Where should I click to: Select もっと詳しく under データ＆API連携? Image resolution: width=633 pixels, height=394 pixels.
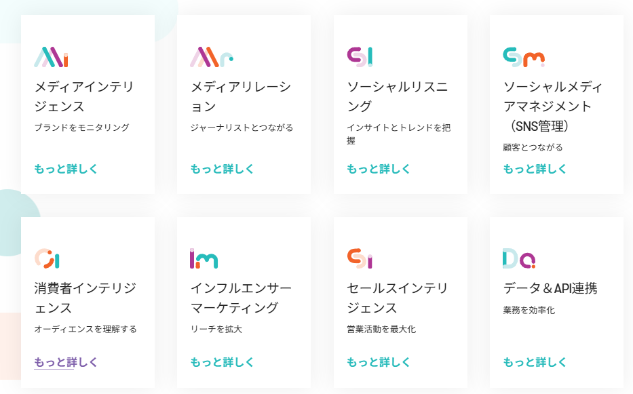(535, 362)
